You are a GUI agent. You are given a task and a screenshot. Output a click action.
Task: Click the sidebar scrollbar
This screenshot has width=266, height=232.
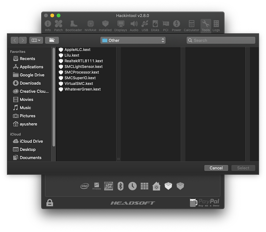click(x=54, y=97)
